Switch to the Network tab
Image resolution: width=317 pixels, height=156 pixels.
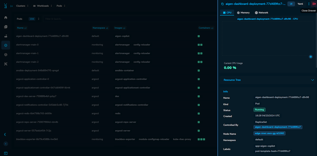point(261,13)
